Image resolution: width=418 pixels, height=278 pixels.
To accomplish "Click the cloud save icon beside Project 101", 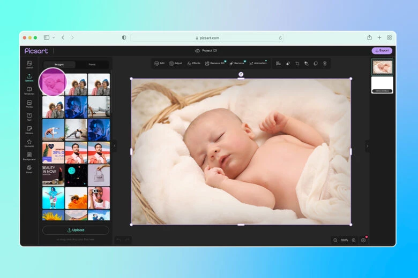I will (x=197, y=51).
